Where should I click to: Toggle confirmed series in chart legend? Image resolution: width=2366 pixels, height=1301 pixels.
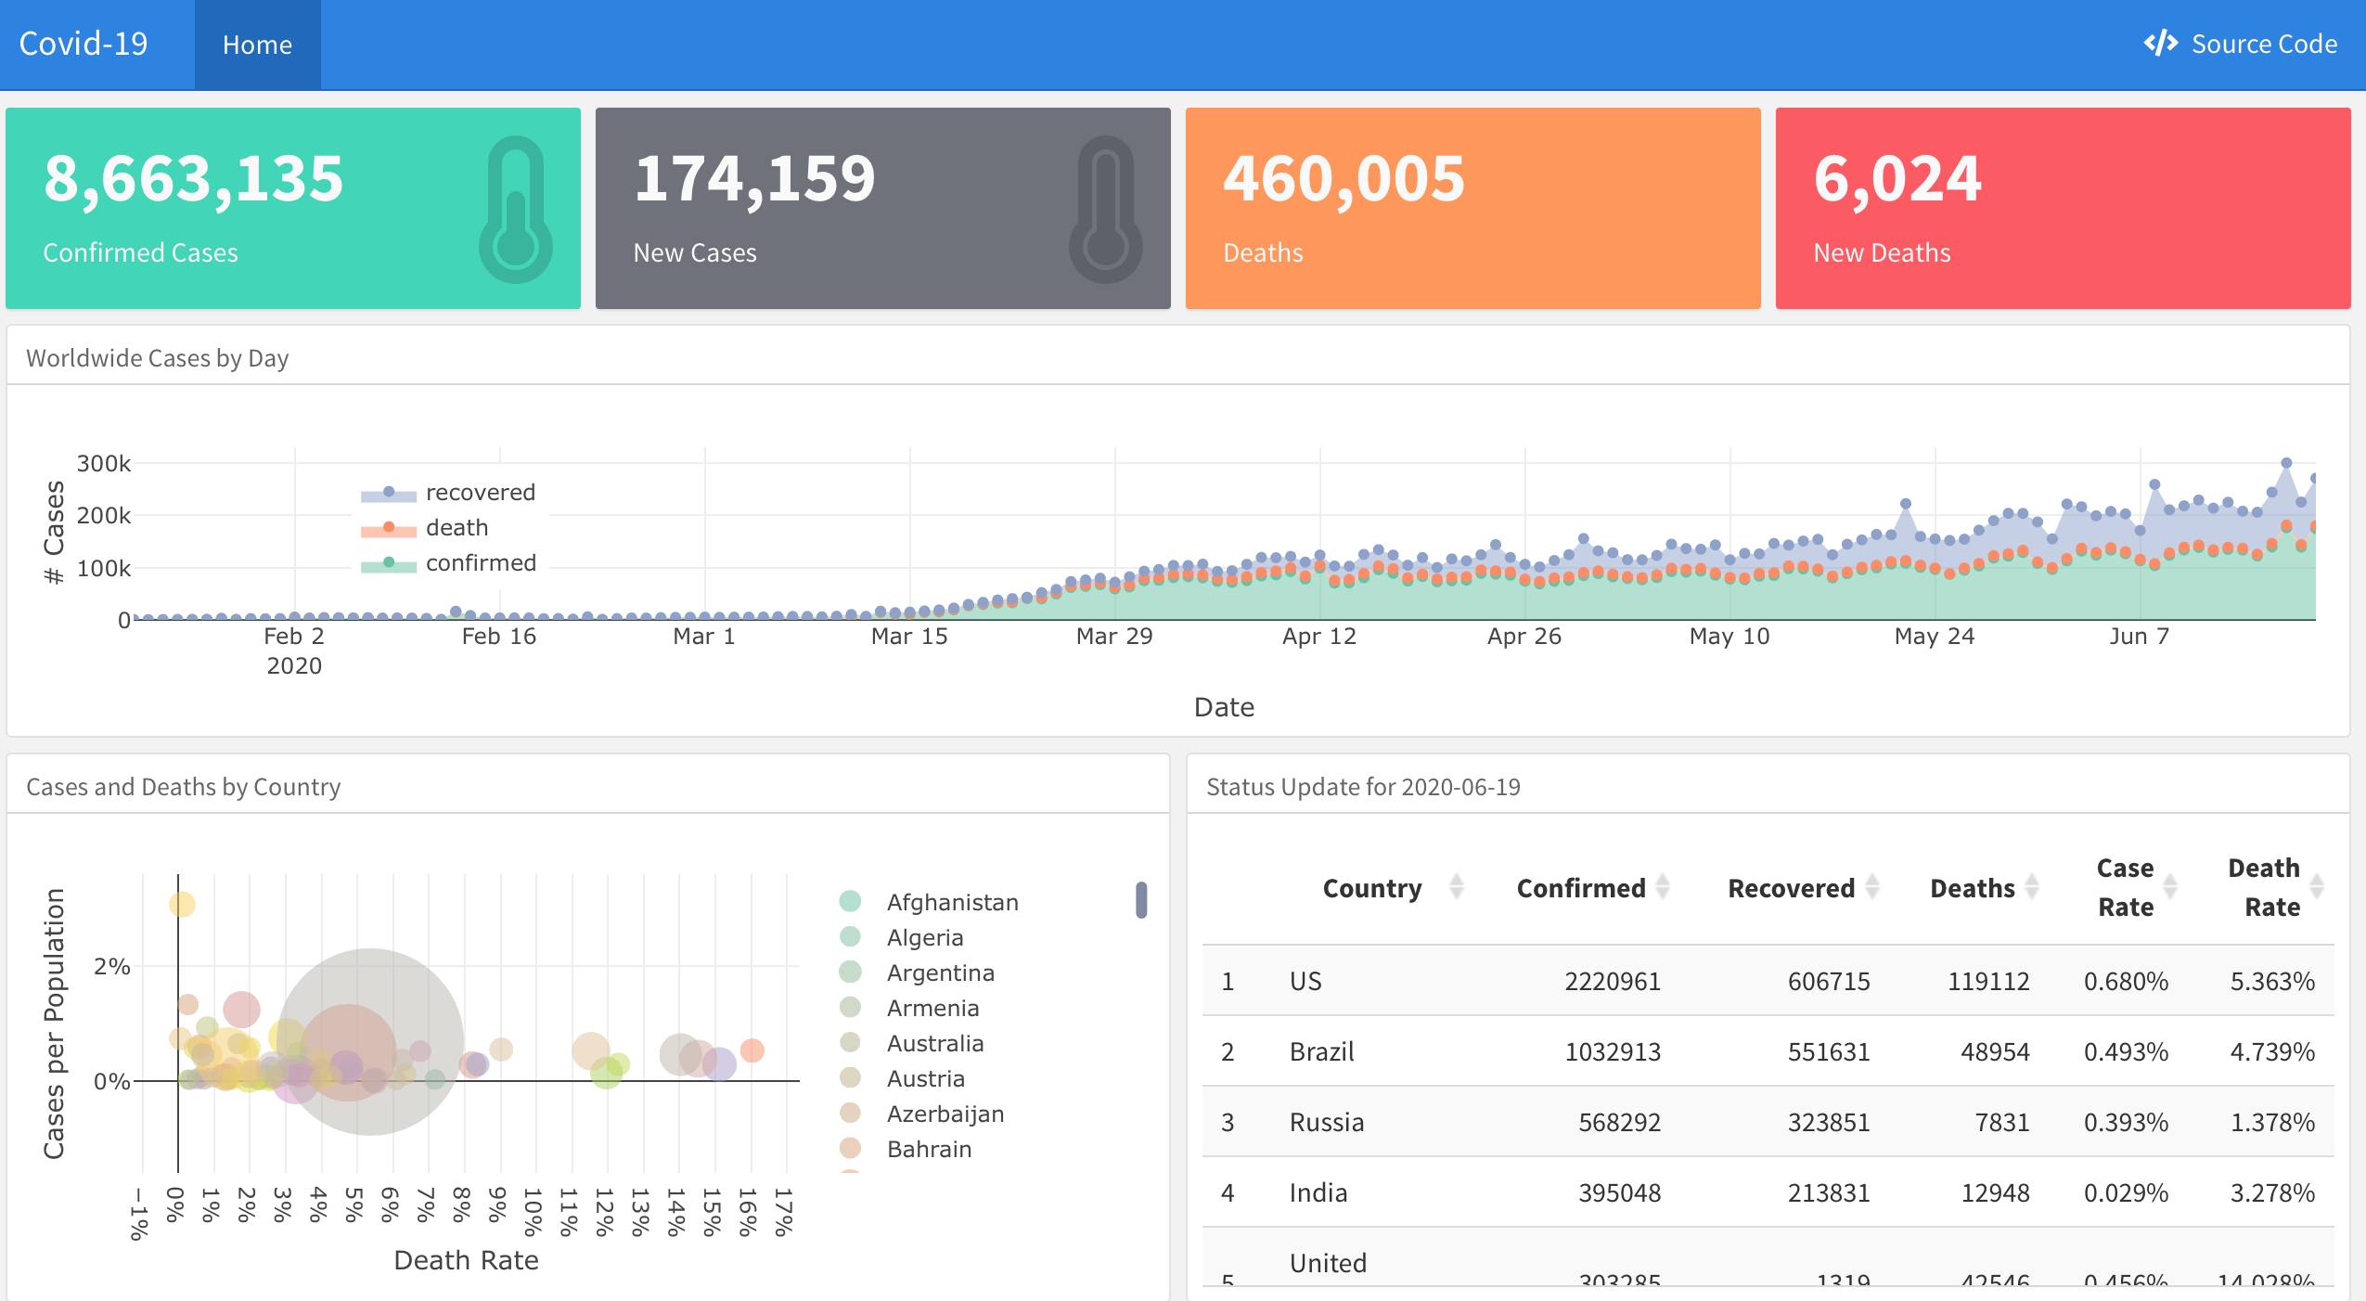(480, 562)
